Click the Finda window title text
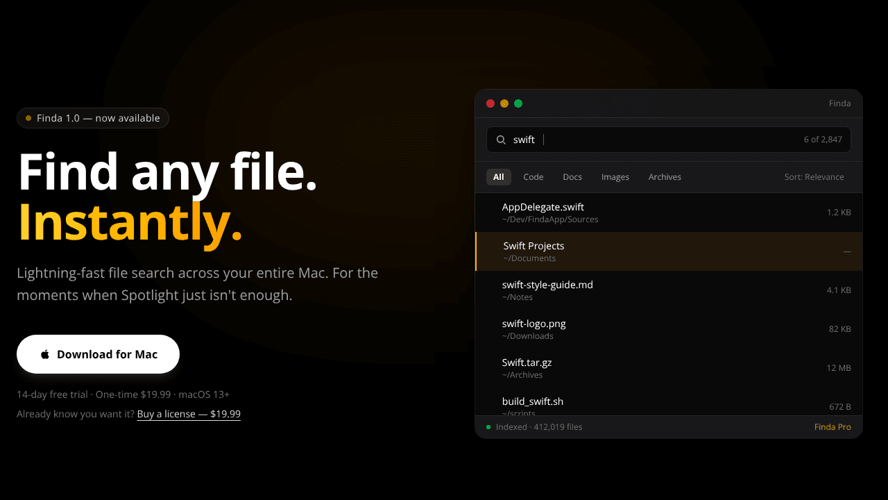 840,103
